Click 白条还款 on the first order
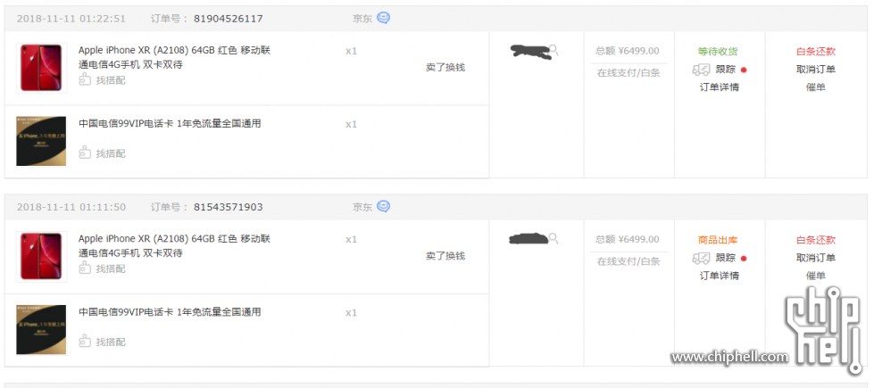The image size is (874, 388). [815, 51]
